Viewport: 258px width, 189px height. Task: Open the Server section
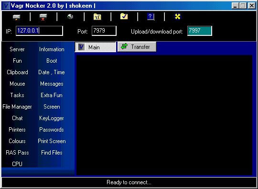(x=17, y=49)
